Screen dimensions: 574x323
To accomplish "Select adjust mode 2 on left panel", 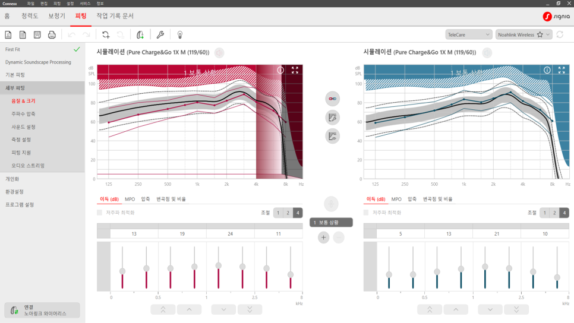I will [288, 213].
